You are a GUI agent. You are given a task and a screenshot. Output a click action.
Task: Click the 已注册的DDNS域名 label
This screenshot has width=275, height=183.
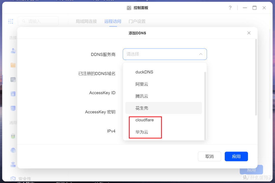(97, 74)
